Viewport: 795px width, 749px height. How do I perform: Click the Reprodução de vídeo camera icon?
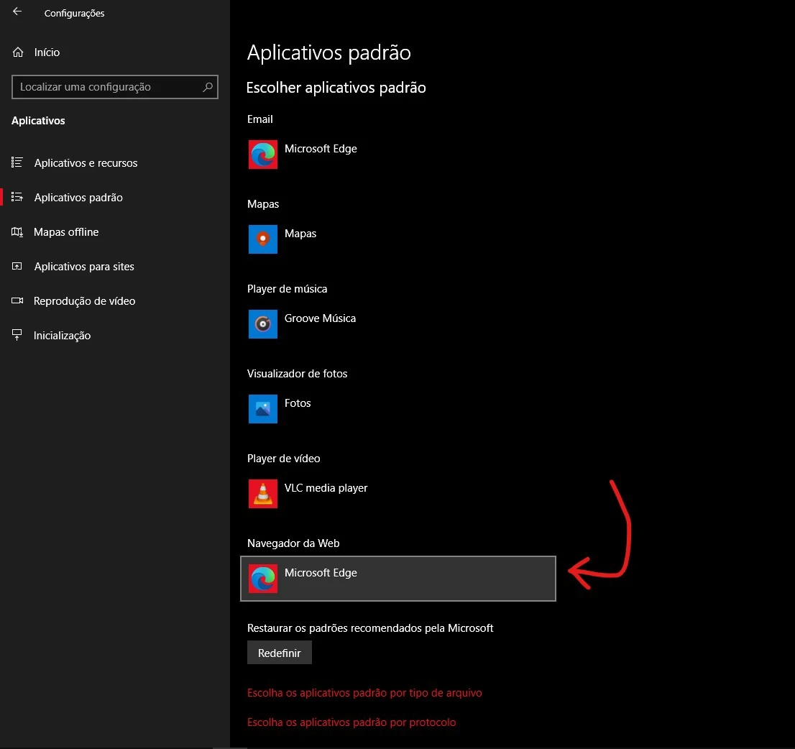click(x=17, y=300)
